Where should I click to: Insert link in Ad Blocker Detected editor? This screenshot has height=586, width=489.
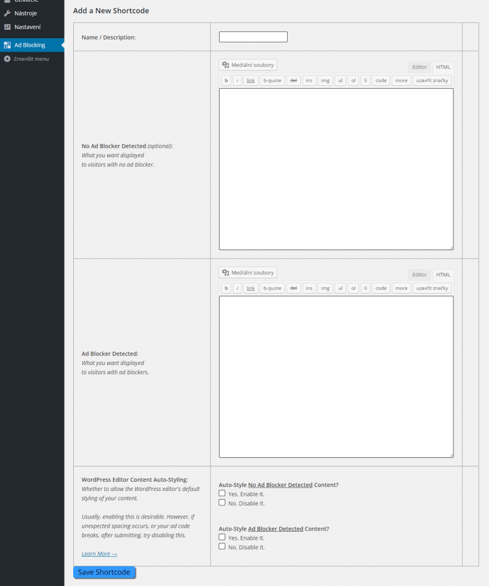coord(251,288)
